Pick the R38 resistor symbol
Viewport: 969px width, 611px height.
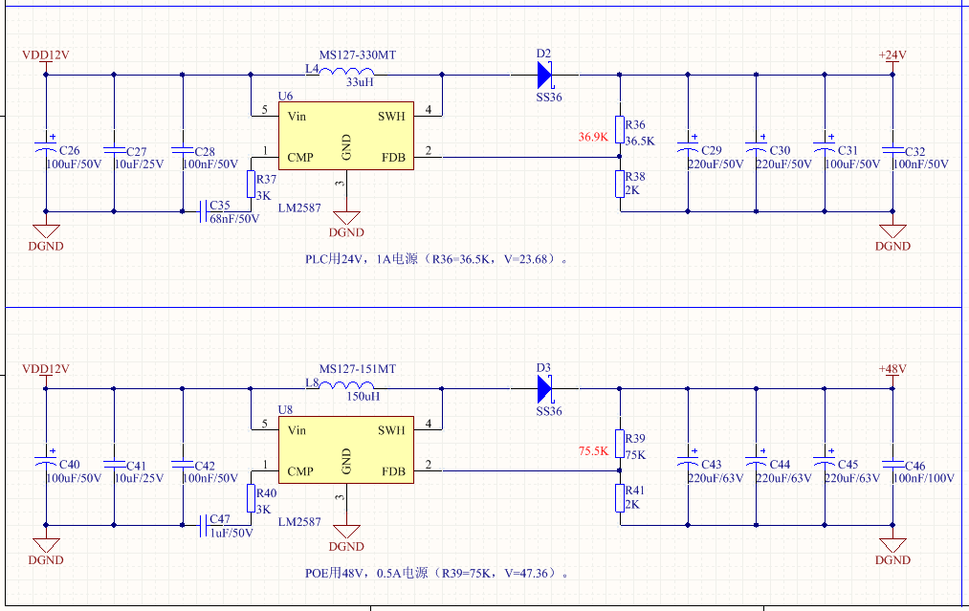pos(620,185)
